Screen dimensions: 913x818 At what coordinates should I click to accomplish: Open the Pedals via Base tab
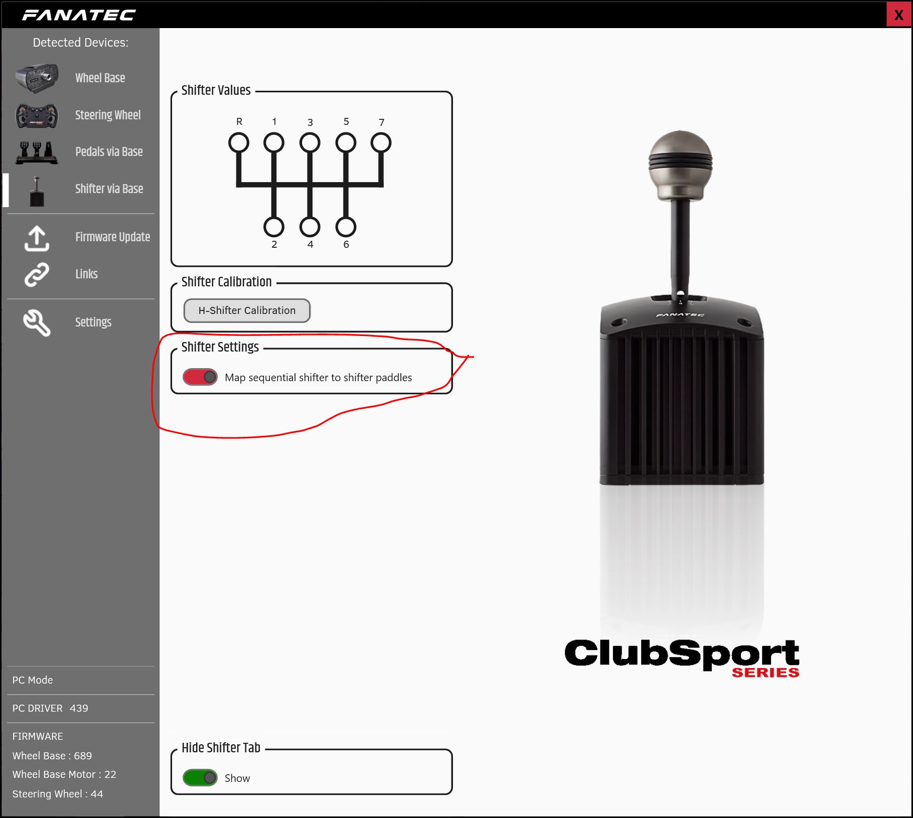[109, 151]
